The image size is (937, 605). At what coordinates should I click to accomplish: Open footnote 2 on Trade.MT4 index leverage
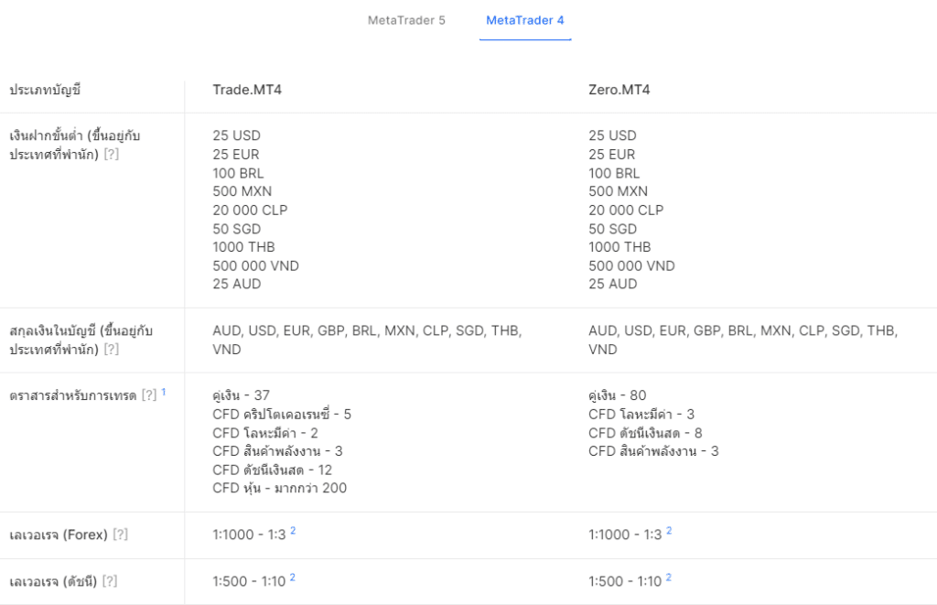click(292, 578)
